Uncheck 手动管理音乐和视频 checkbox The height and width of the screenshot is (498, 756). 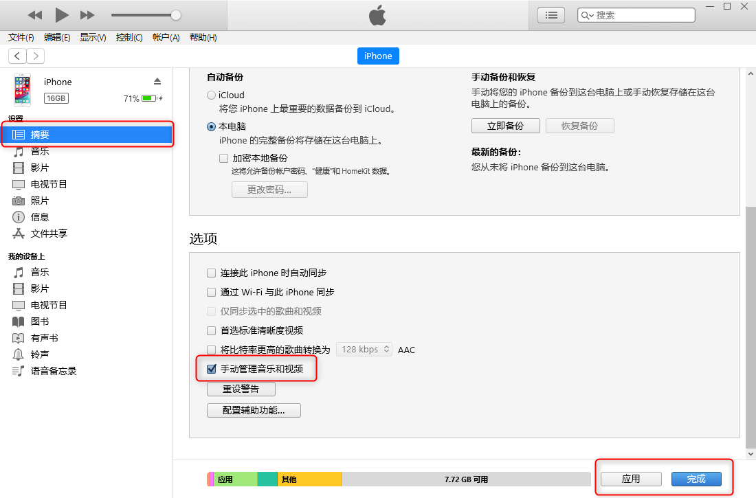(211, 370)
